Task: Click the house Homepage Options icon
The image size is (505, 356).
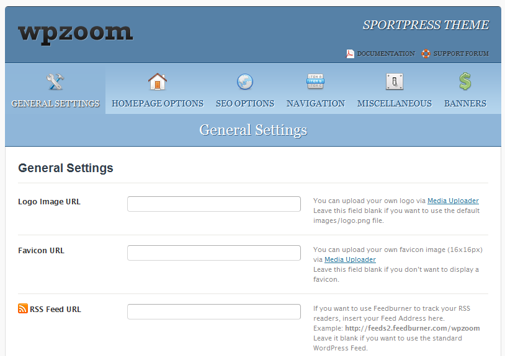Action: pos(158,82)
